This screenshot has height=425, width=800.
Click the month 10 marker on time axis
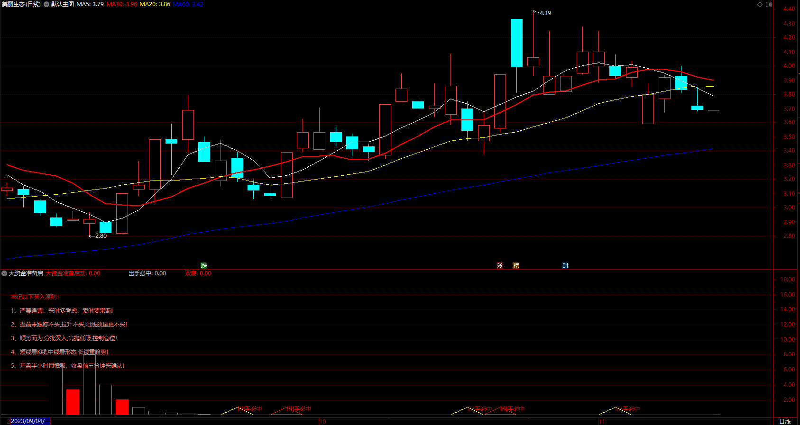point(322,421)
